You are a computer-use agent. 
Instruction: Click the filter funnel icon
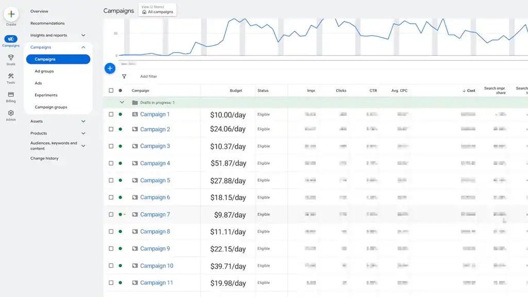coord(124,76)
